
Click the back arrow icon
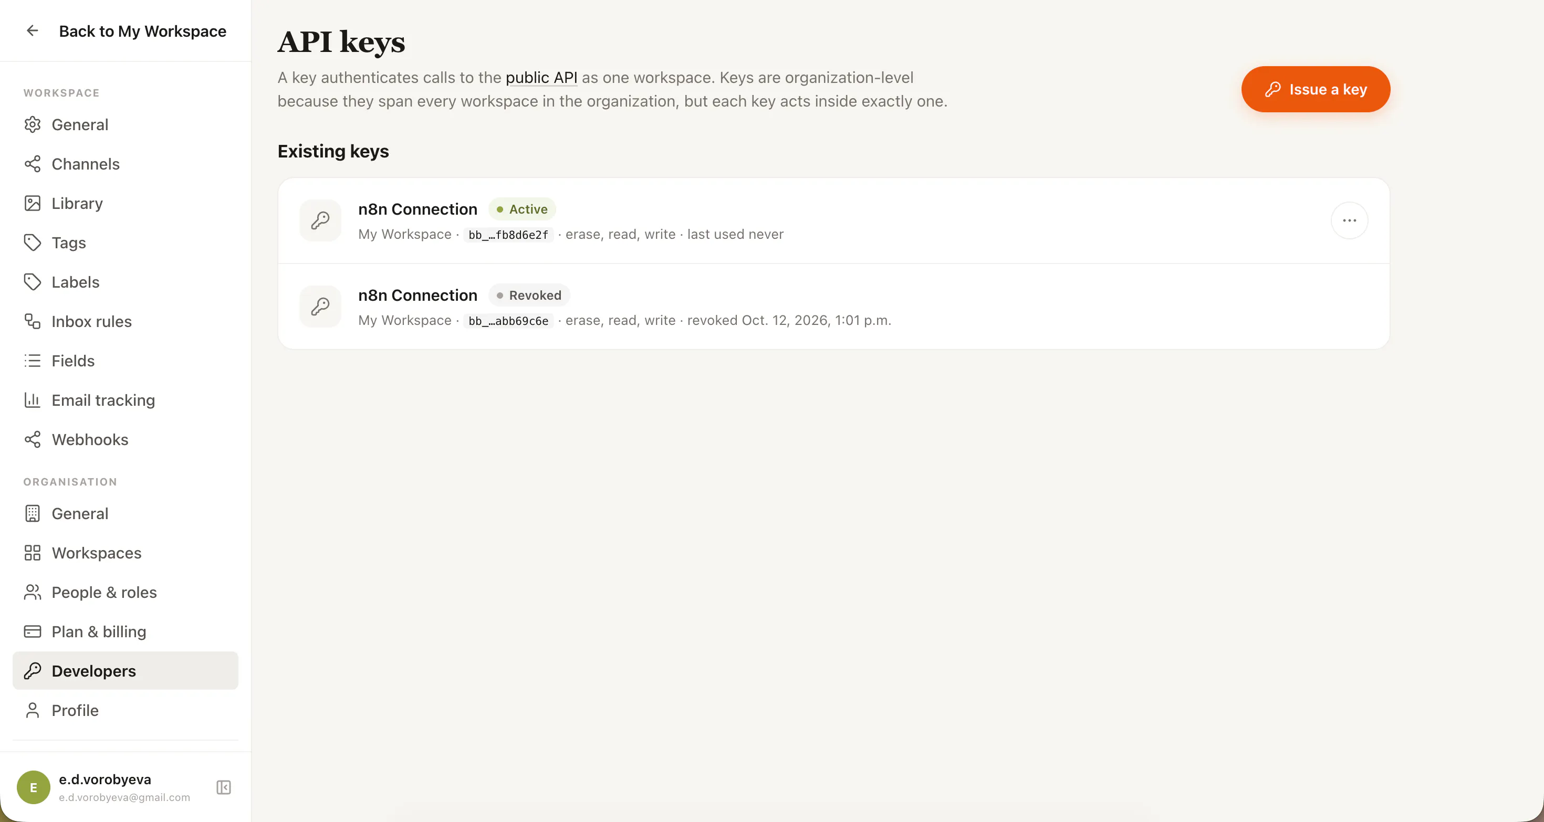tap(33, 30)
